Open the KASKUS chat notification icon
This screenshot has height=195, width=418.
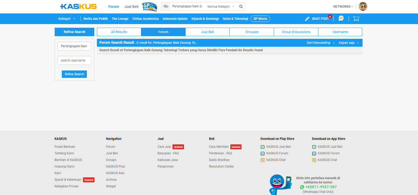click(x=341, y=19)
